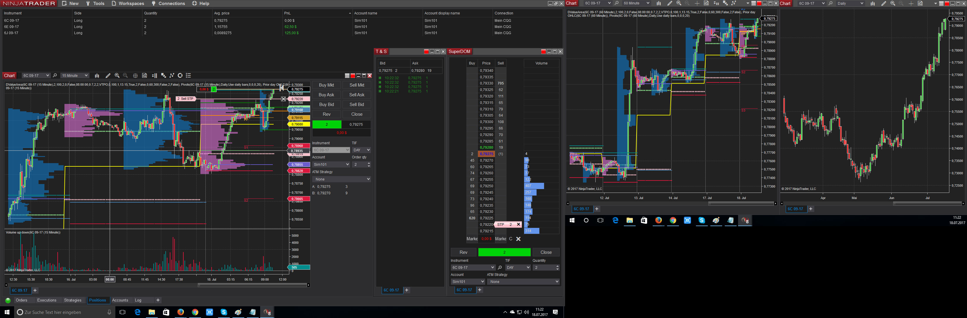Viewport: 967px width, 318px height.
Task: Toggle Chart Trader in the 60 Minute chart
Action: click(716, 3)
